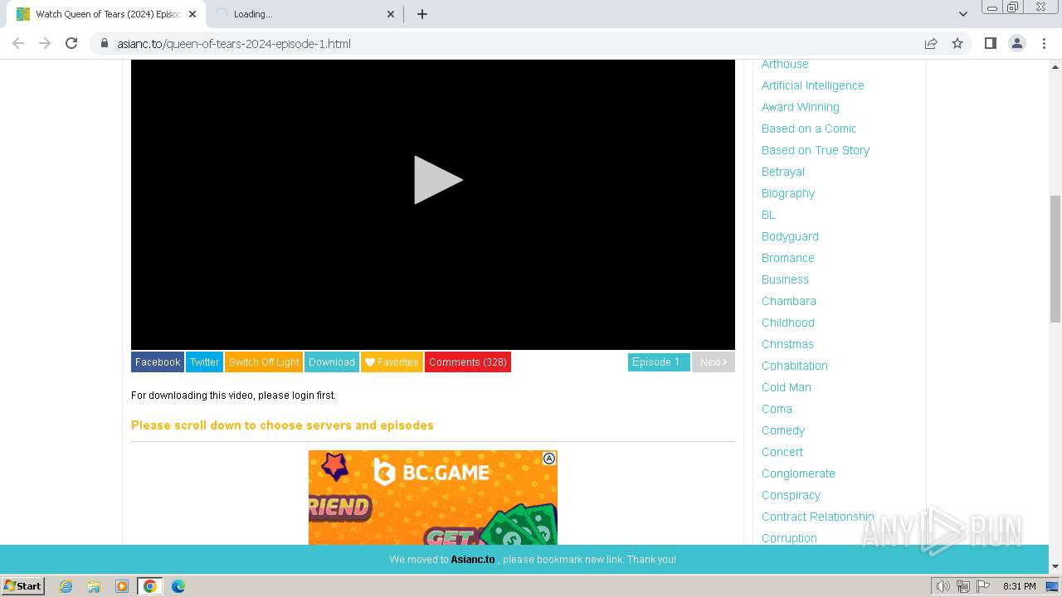The height and width of the screenshot is (597, 1062).
Task: Open the Chambara genre
Action: pyautogui.click(x=789, y=301)
